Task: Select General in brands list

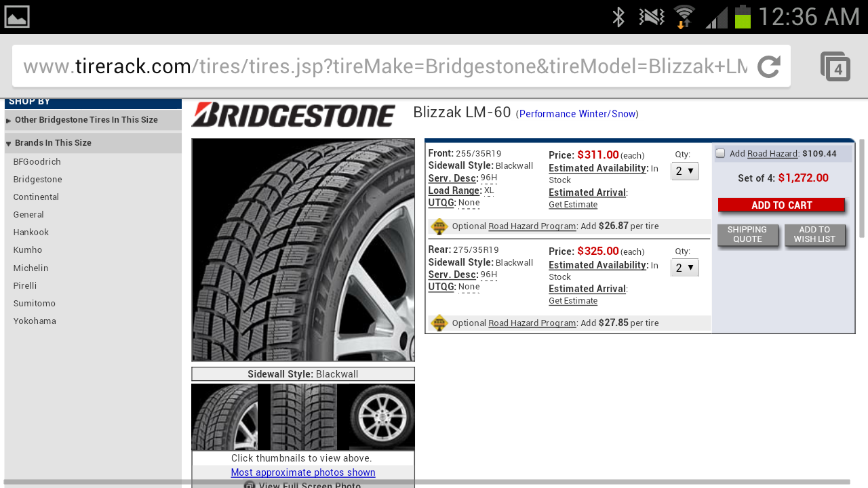Action: [x=28, y=215]
